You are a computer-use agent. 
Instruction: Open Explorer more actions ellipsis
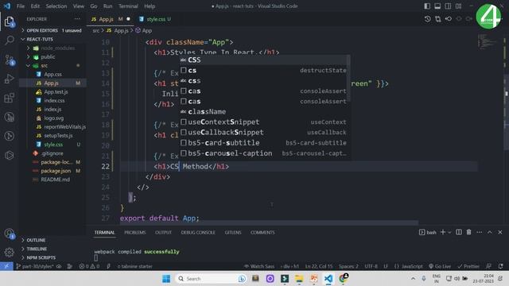77,19
